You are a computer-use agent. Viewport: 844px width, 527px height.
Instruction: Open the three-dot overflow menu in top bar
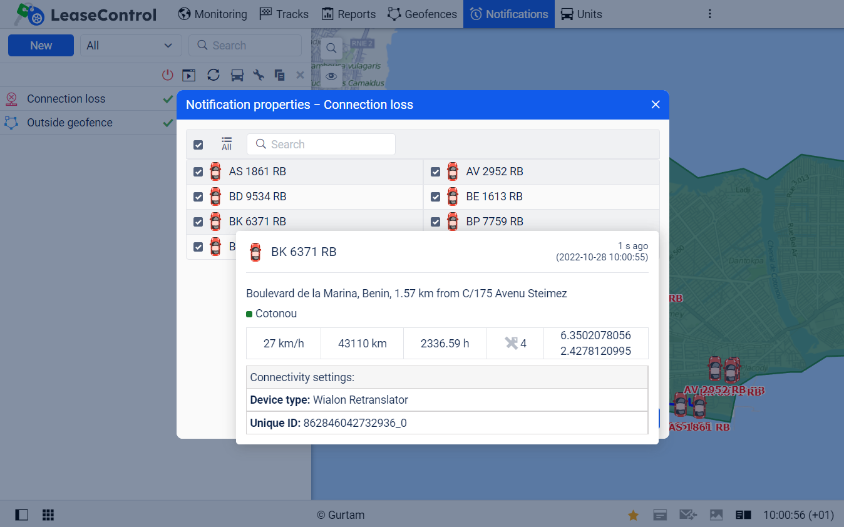pyautogui.click(x=709, y=14)
